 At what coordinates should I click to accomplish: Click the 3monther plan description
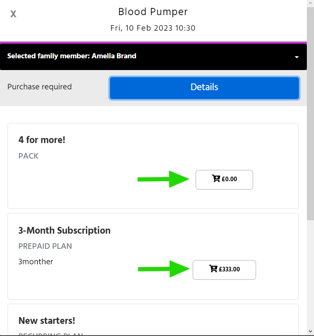36,262
